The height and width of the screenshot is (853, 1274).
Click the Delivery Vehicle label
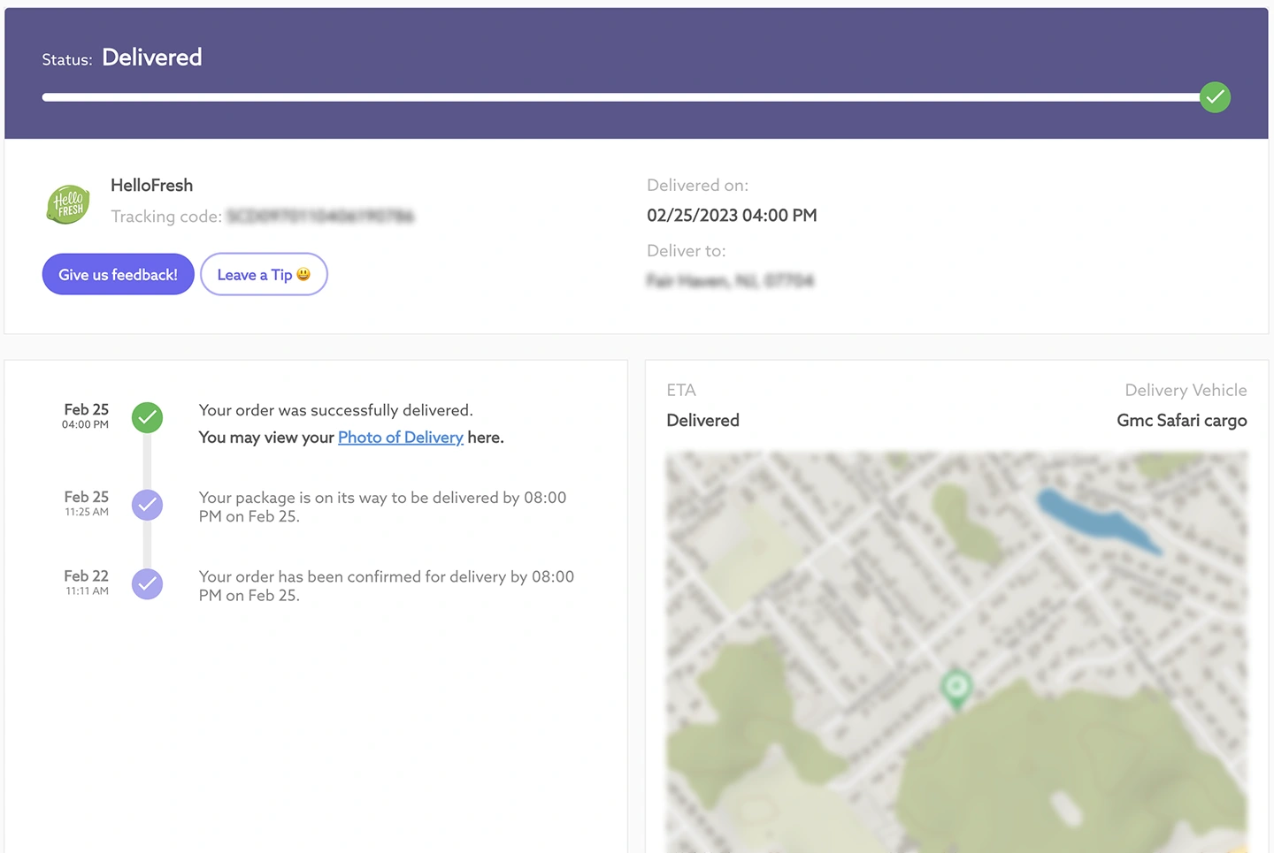click(x=1186, y=390)
